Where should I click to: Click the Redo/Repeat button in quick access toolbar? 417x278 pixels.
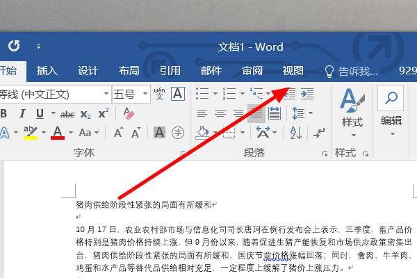14,46
